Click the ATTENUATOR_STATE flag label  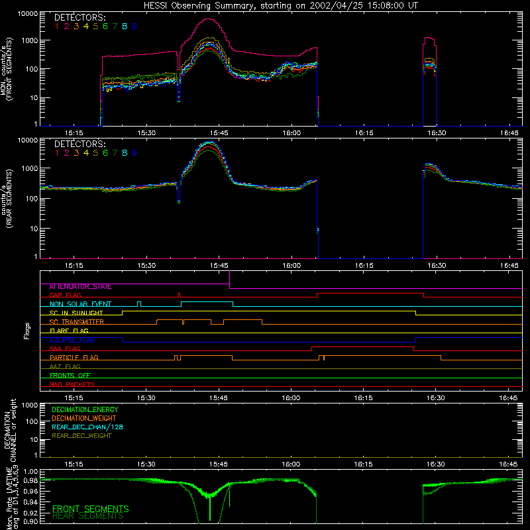point(80,286)
